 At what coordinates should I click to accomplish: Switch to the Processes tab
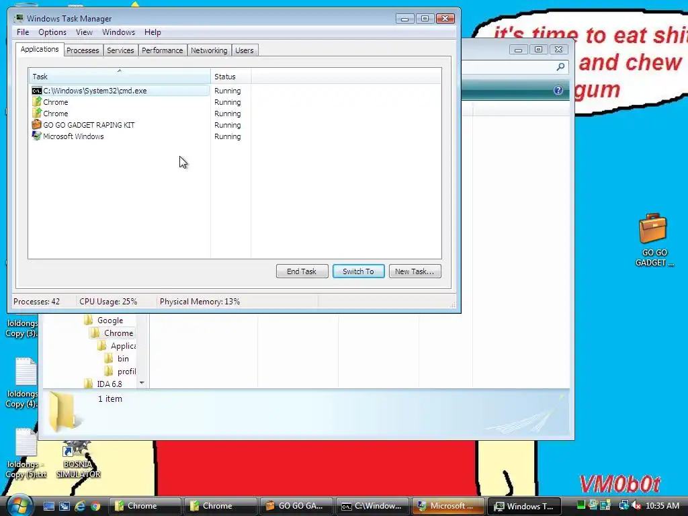(83, 50)
